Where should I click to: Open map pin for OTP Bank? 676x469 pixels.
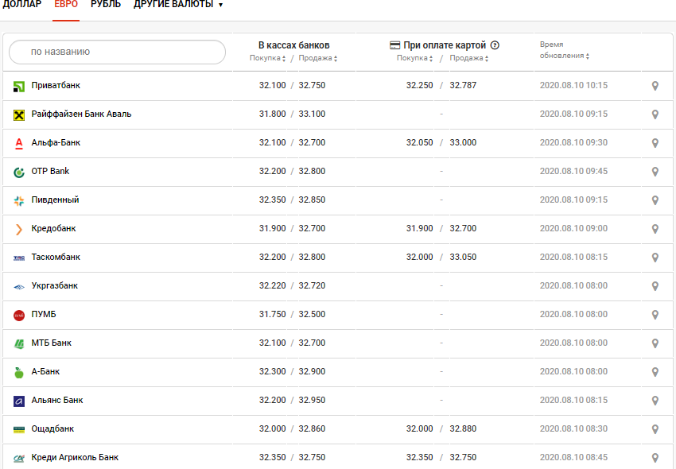point(655,172)
